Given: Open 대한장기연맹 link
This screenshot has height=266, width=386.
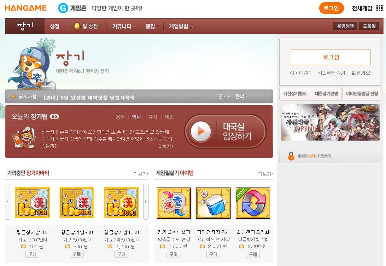Looking at the screenshot, I should pyautogui.click(x=326, y=94).
